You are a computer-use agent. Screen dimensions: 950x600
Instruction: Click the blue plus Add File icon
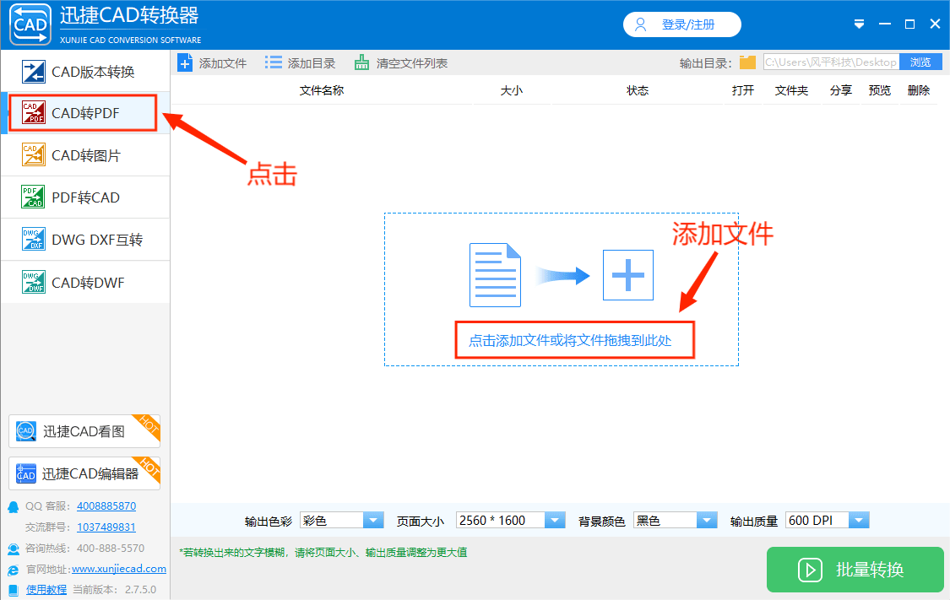[185, 63]
